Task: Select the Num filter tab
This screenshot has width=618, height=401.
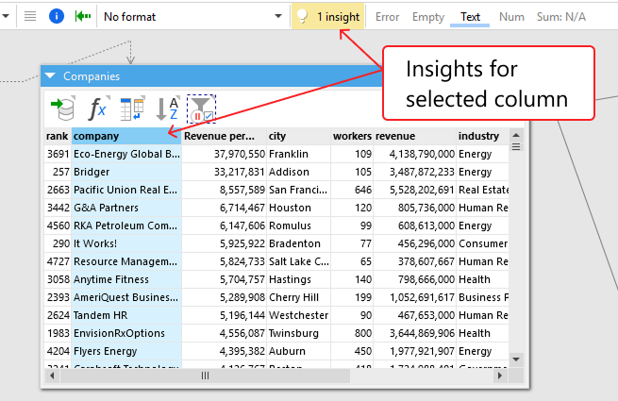Action: [x=511, y=17]
